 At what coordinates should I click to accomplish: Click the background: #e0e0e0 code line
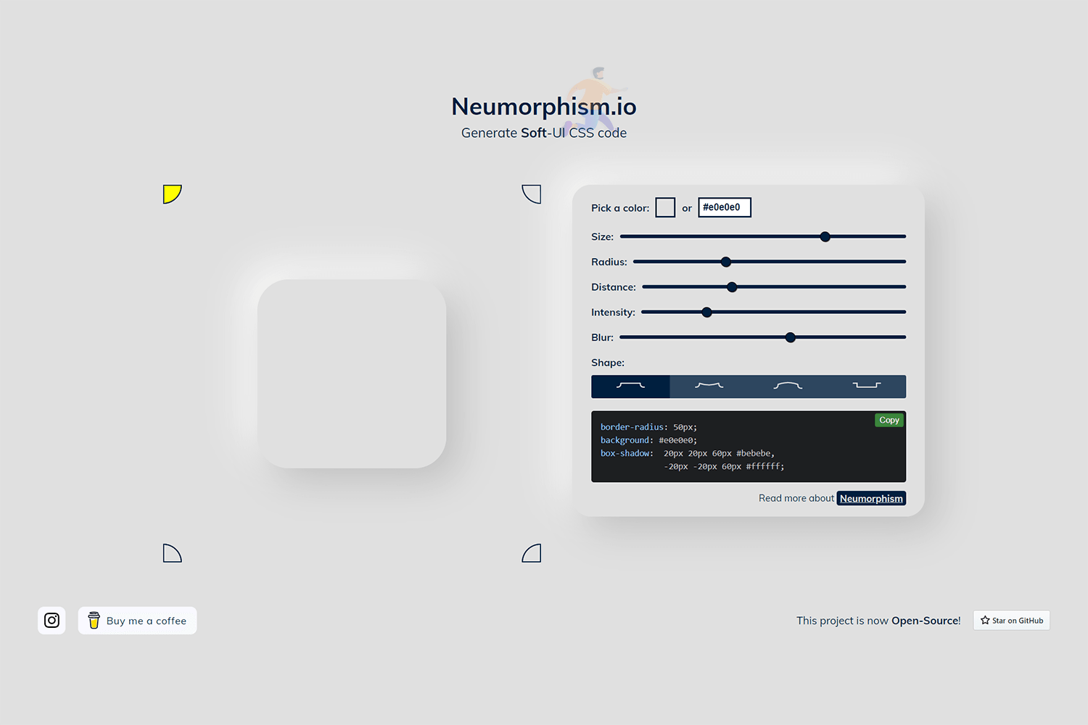coord(648,440)
